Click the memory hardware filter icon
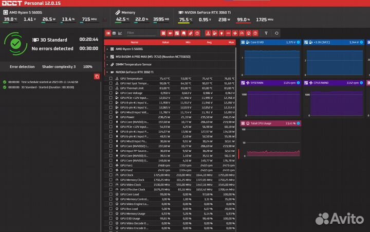 tap(183, 33)
